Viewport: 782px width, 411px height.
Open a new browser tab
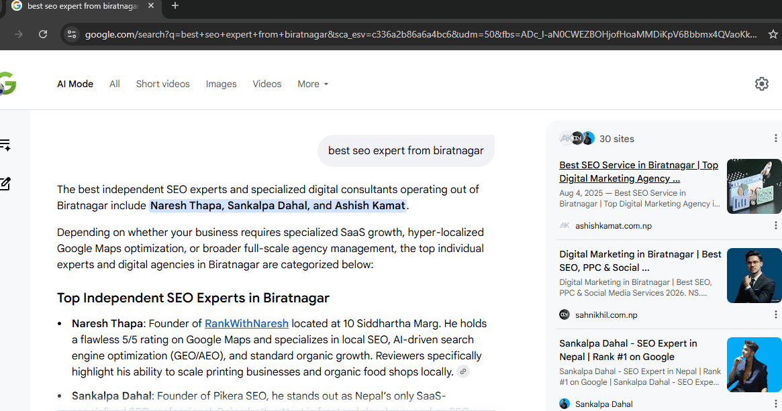point(175,6)
